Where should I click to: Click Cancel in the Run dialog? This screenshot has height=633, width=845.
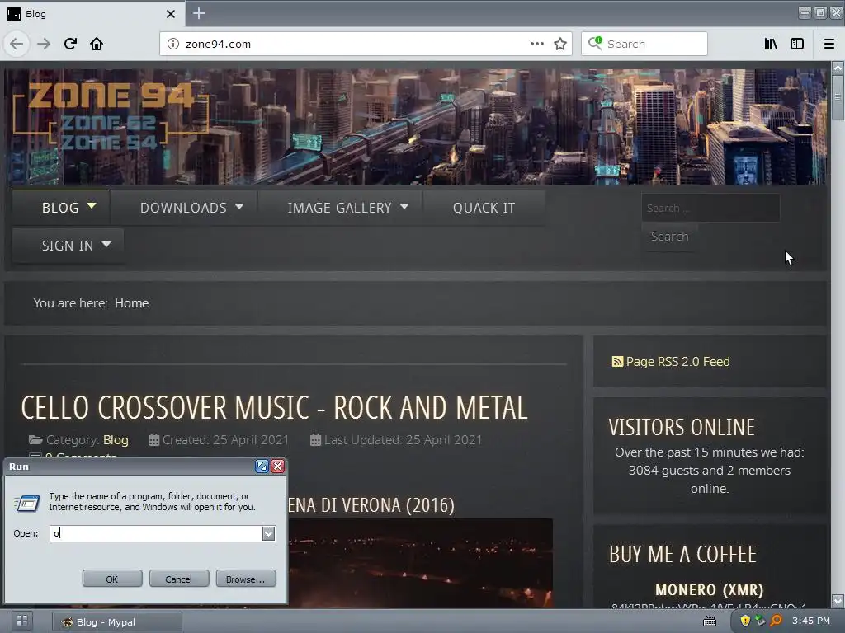point(178,579)
